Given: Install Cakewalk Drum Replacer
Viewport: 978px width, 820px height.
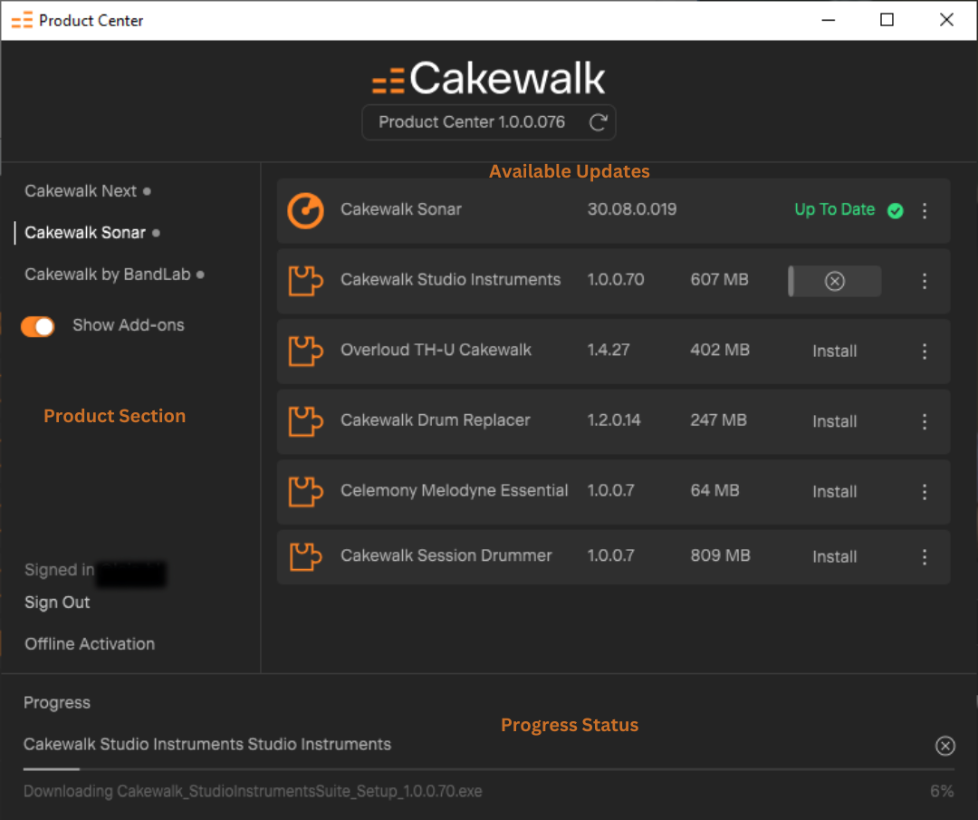Looking at the screenshot, I should (834, 421).
